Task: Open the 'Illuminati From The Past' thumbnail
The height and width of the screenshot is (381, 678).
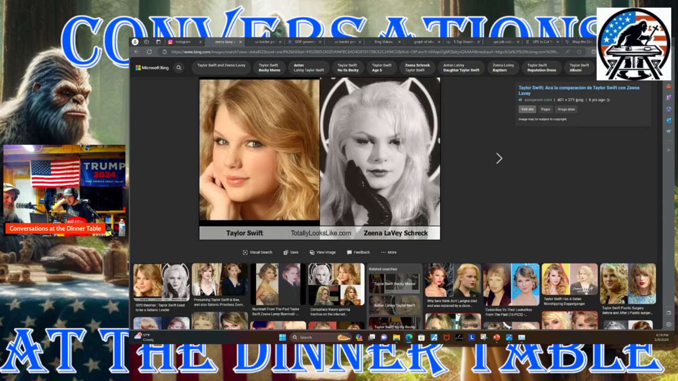Action: tap(278, 284)
